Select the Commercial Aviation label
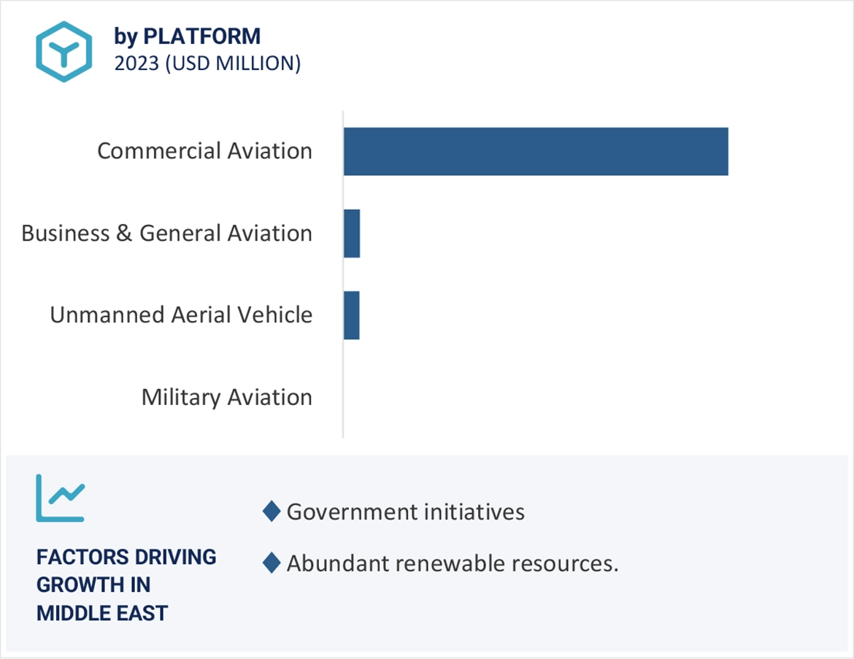 click(x=204, y=151)
